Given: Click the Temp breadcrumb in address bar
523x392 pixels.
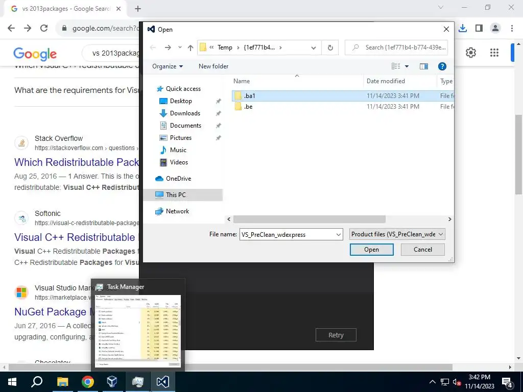Looking at the screenshot, I should tap(225, 47).
